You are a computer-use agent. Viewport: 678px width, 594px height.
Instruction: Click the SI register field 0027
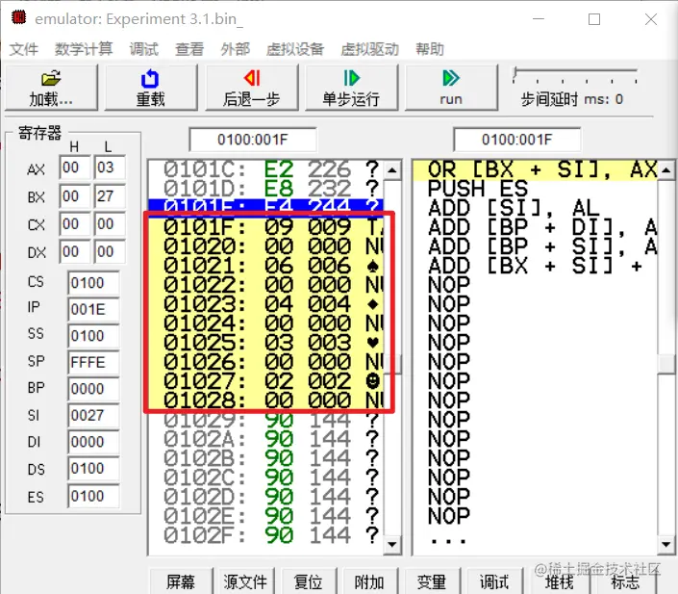93,416
